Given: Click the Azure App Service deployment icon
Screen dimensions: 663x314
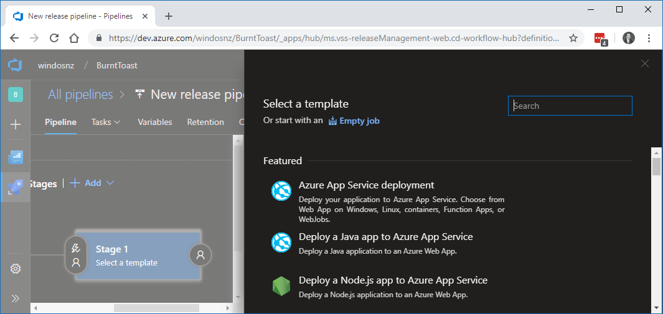Looking at the screenshot, I should (x=281, y=191).
